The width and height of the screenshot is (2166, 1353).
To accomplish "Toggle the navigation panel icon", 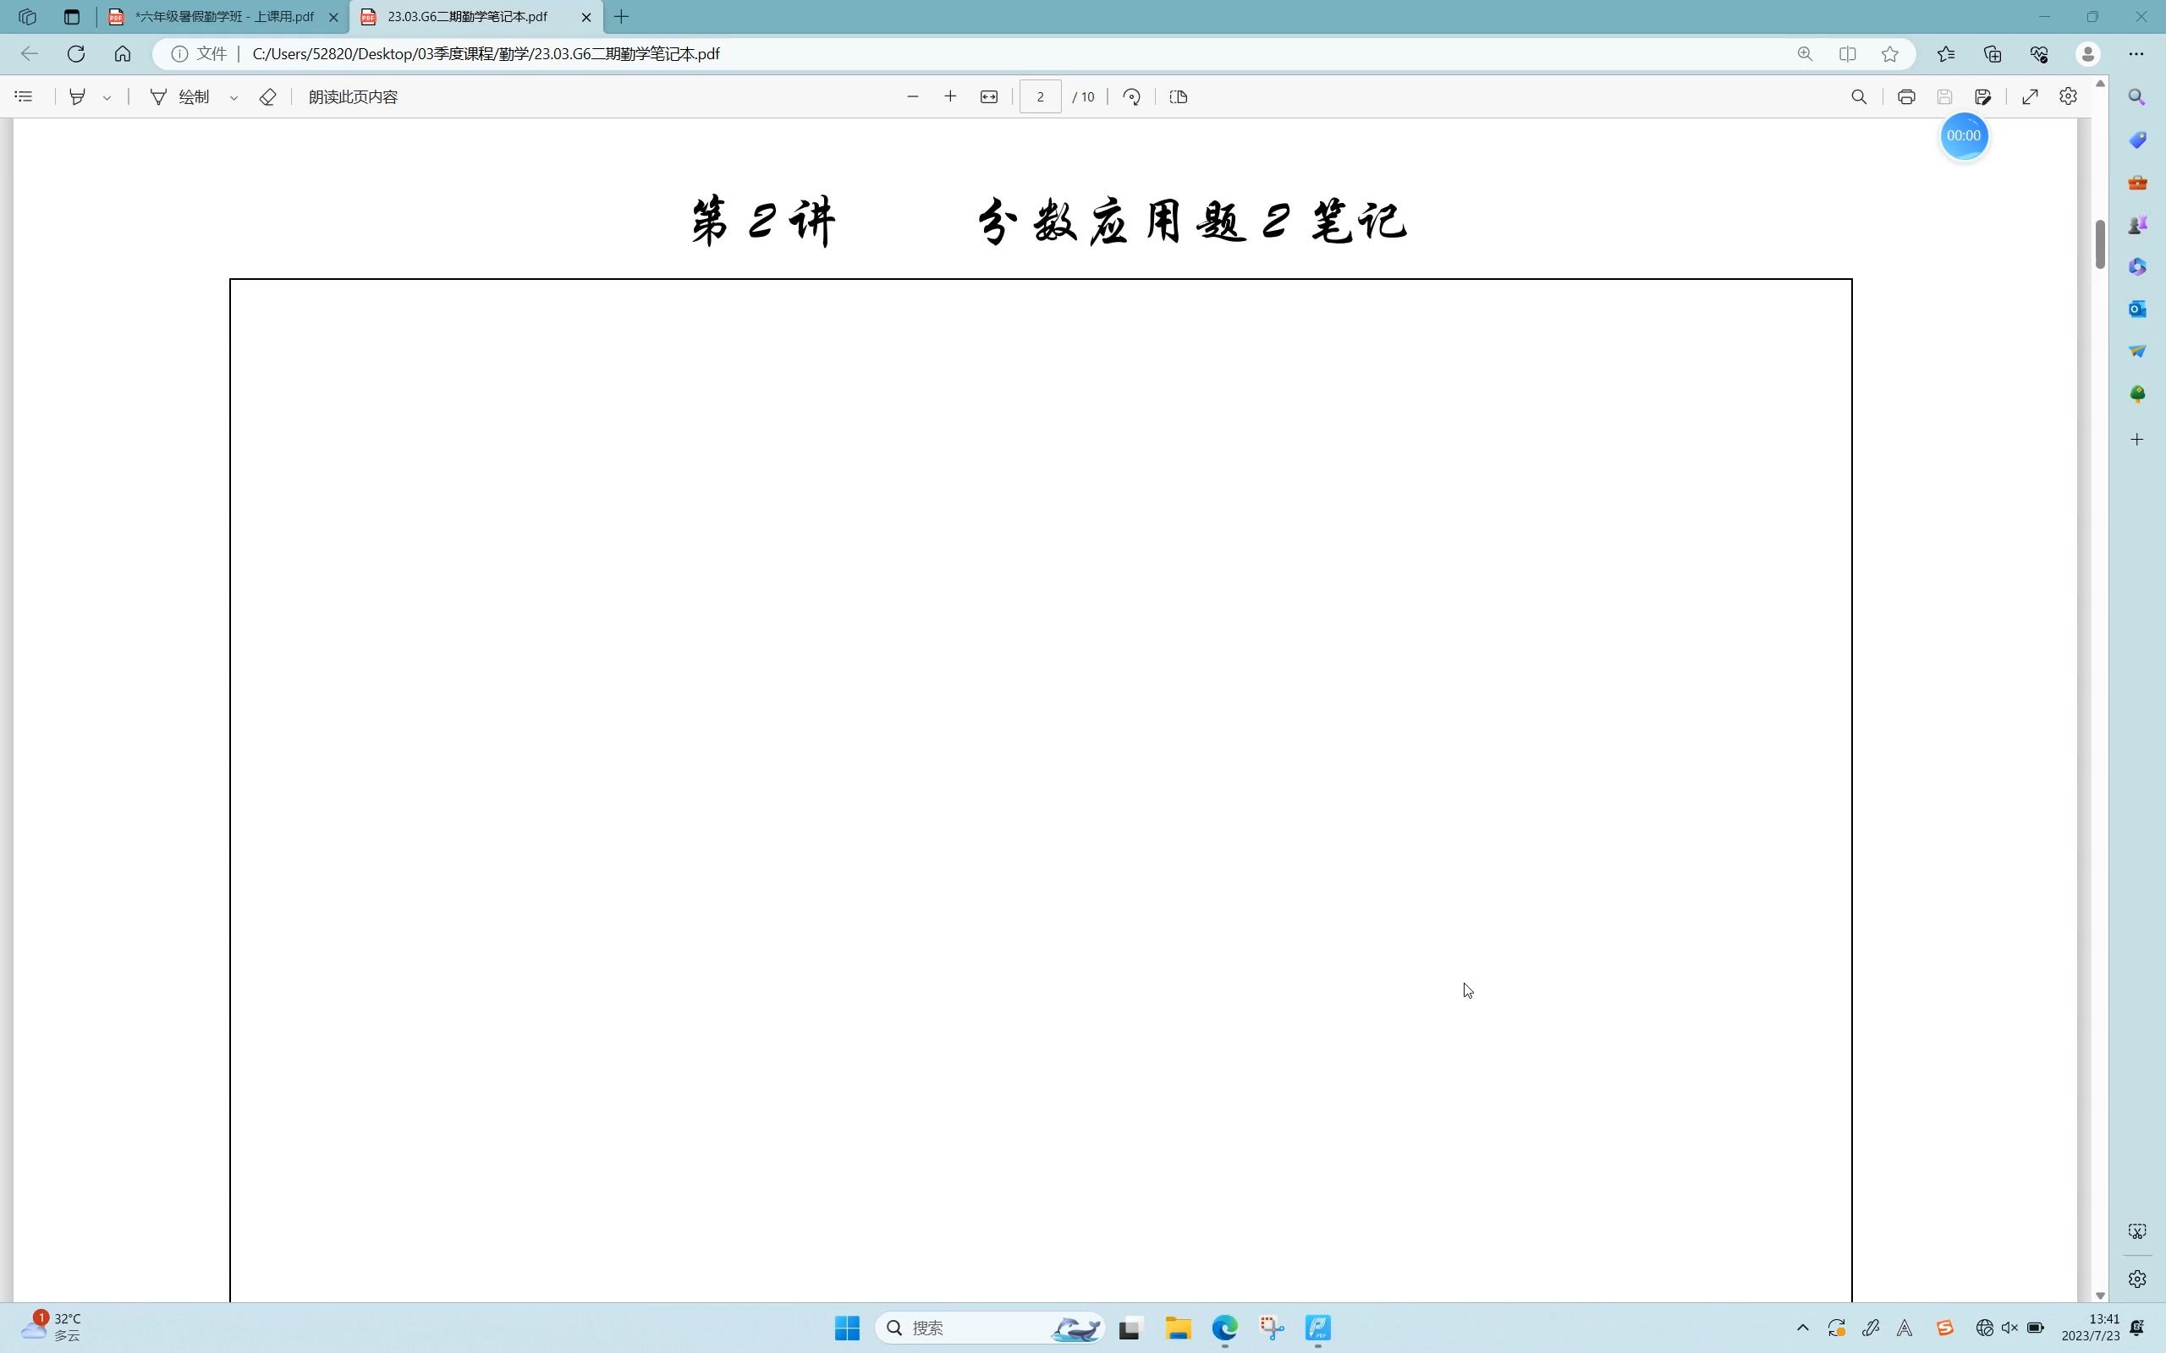I will (x=24, y=96).
